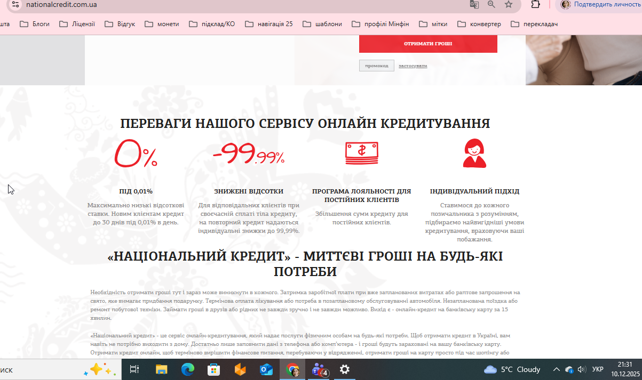Open the шаблони bookmarks folder
The image size is (642, 380).
pyautogui.click(x=322, y=24)
